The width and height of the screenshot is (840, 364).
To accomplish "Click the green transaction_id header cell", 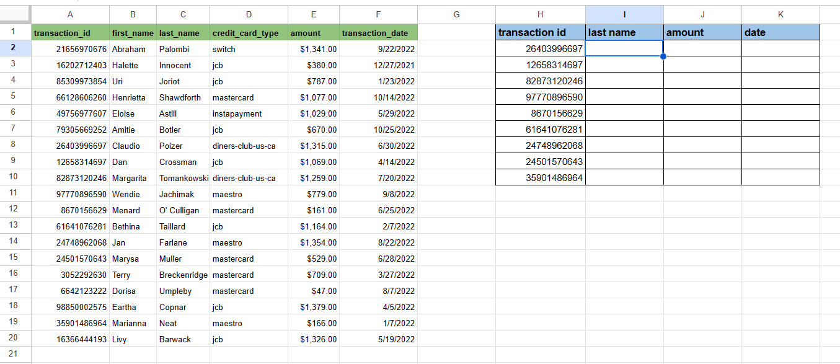I will tap(70, 33).
